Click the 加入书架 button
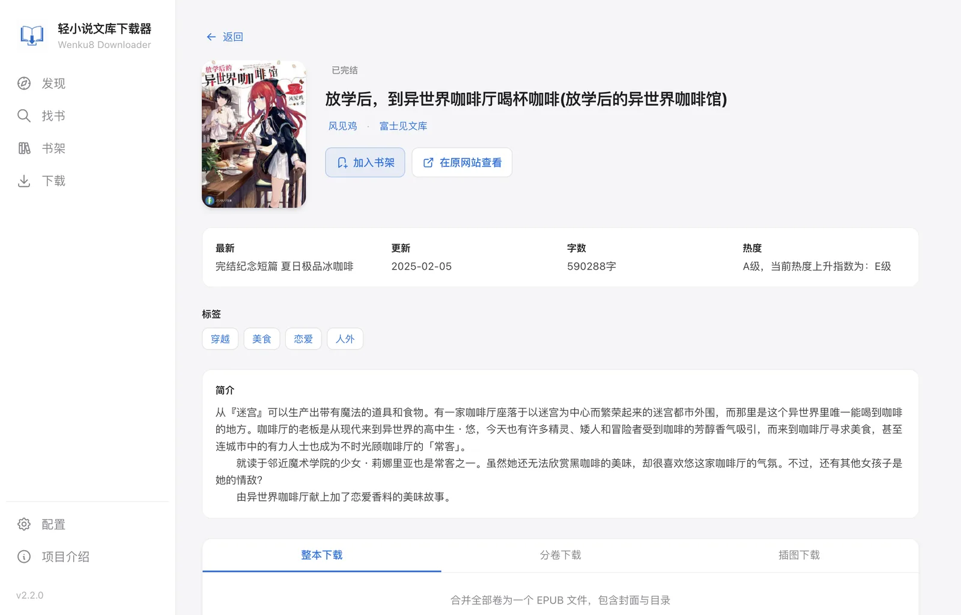This screenshot has width=961, height=615. 365,163
